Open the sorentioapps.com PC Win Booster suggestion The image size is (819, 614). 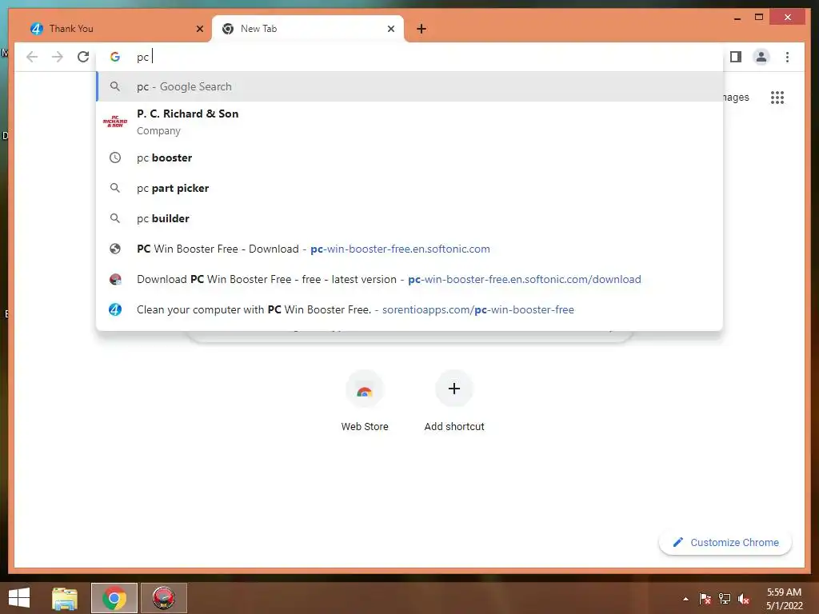click(x=409, y=309)
